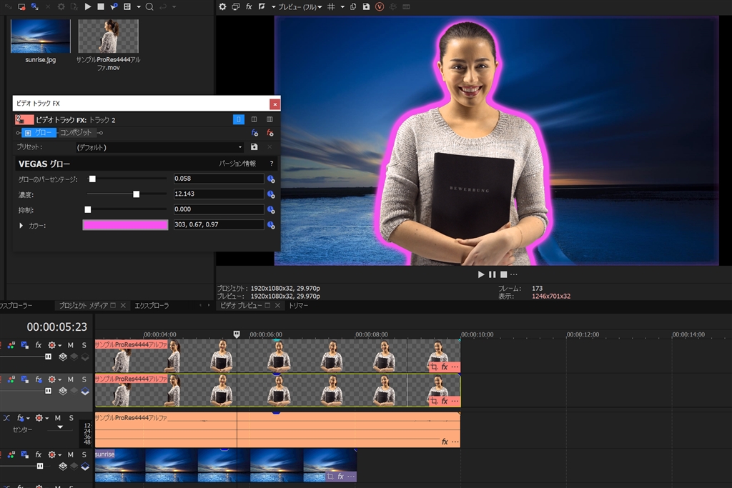The width and height of the screenshot is (732, 488).
Task: Toggle the grid overlay icon in preview toolbar
Action: click(x=330, y=6)
